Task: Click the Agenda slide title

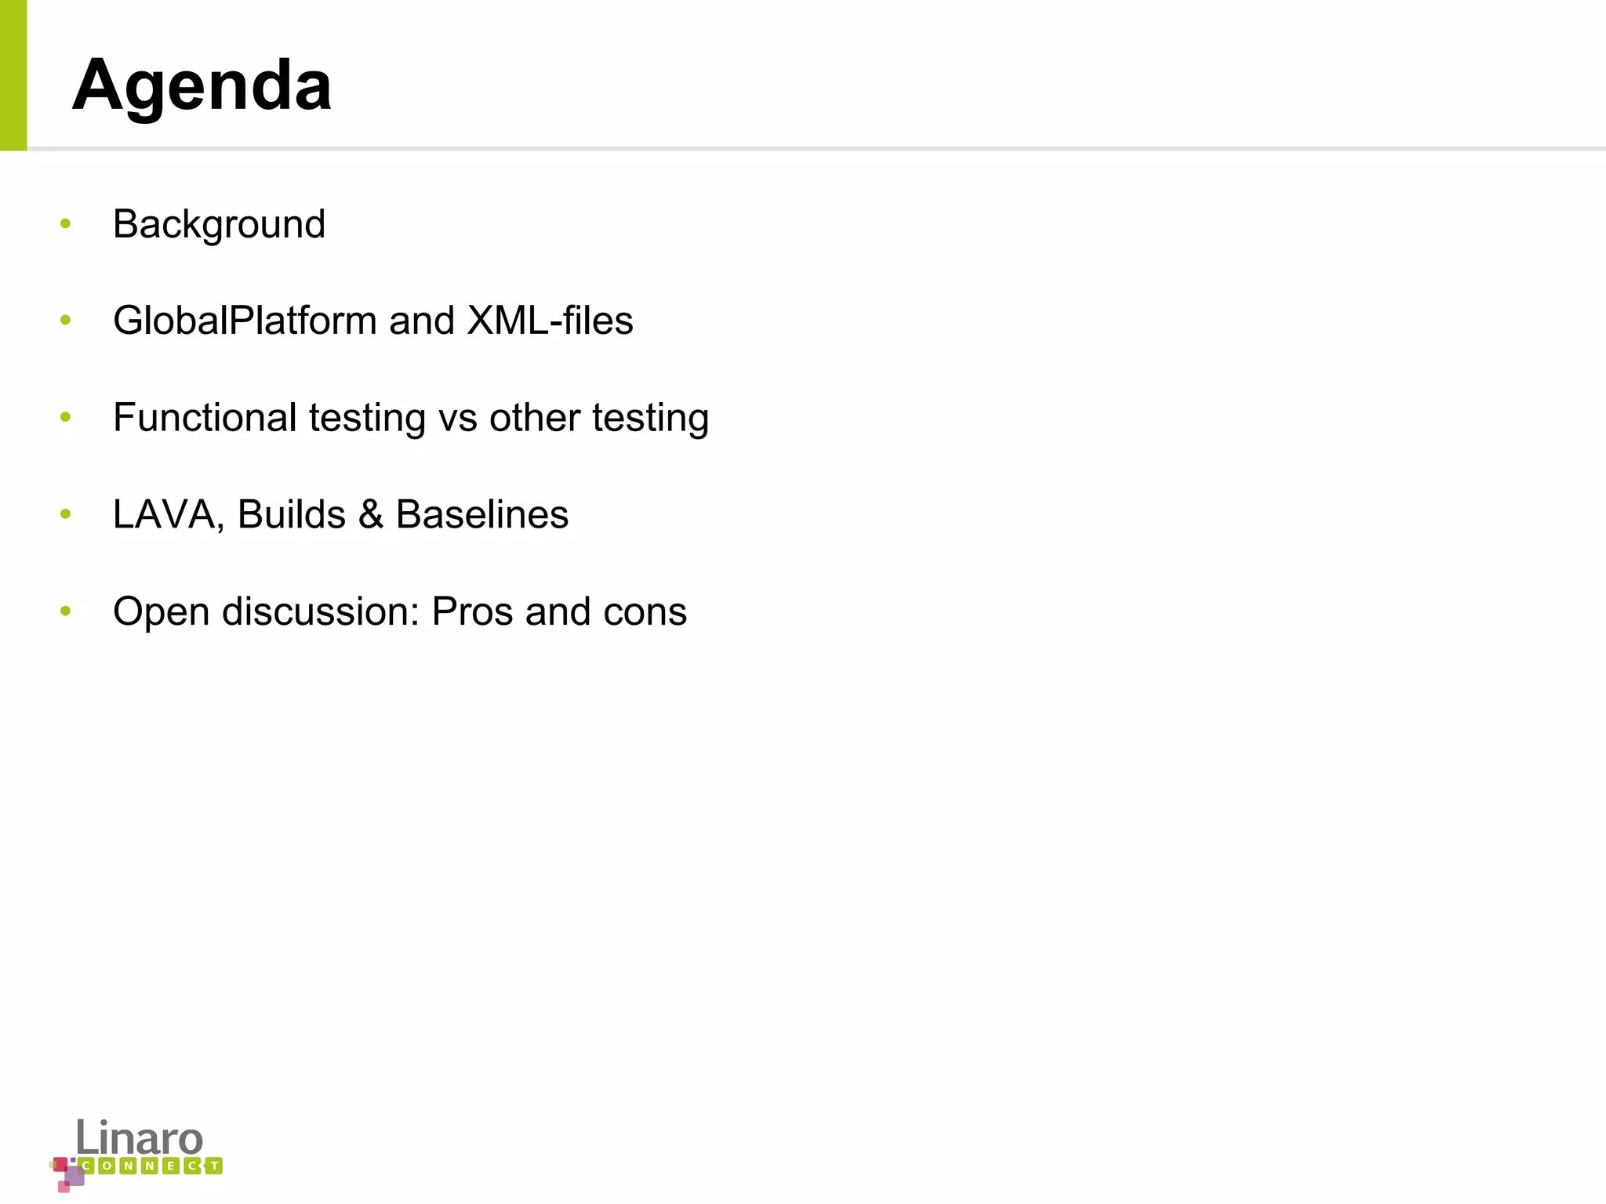Action: point(202,86)
